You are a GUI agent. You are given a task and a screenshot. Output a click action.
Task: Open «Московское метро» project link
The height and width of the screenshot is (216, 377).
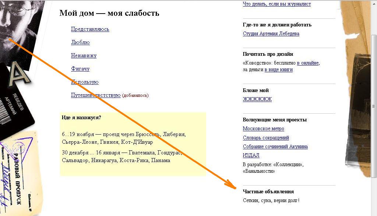tap(263, 129)
